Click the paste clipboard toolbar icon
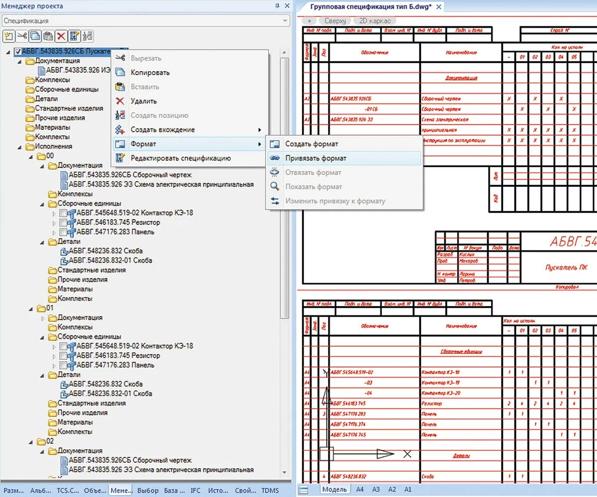This screenshot has height=497, width=597. [x=48, y=36]
